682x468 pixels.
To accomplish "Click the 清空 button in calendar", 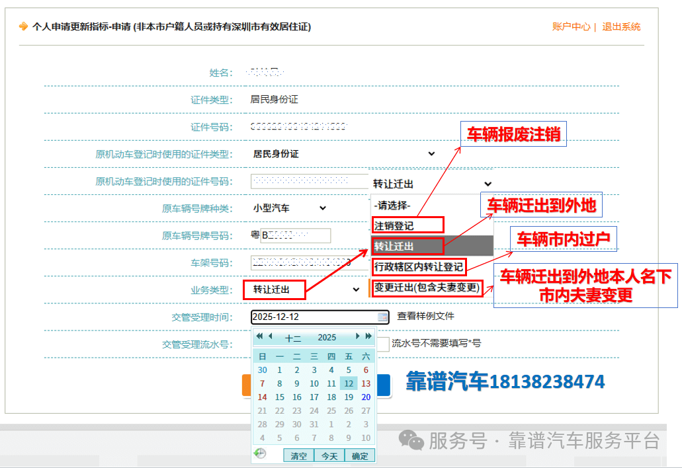I will (x=299, y=455).
